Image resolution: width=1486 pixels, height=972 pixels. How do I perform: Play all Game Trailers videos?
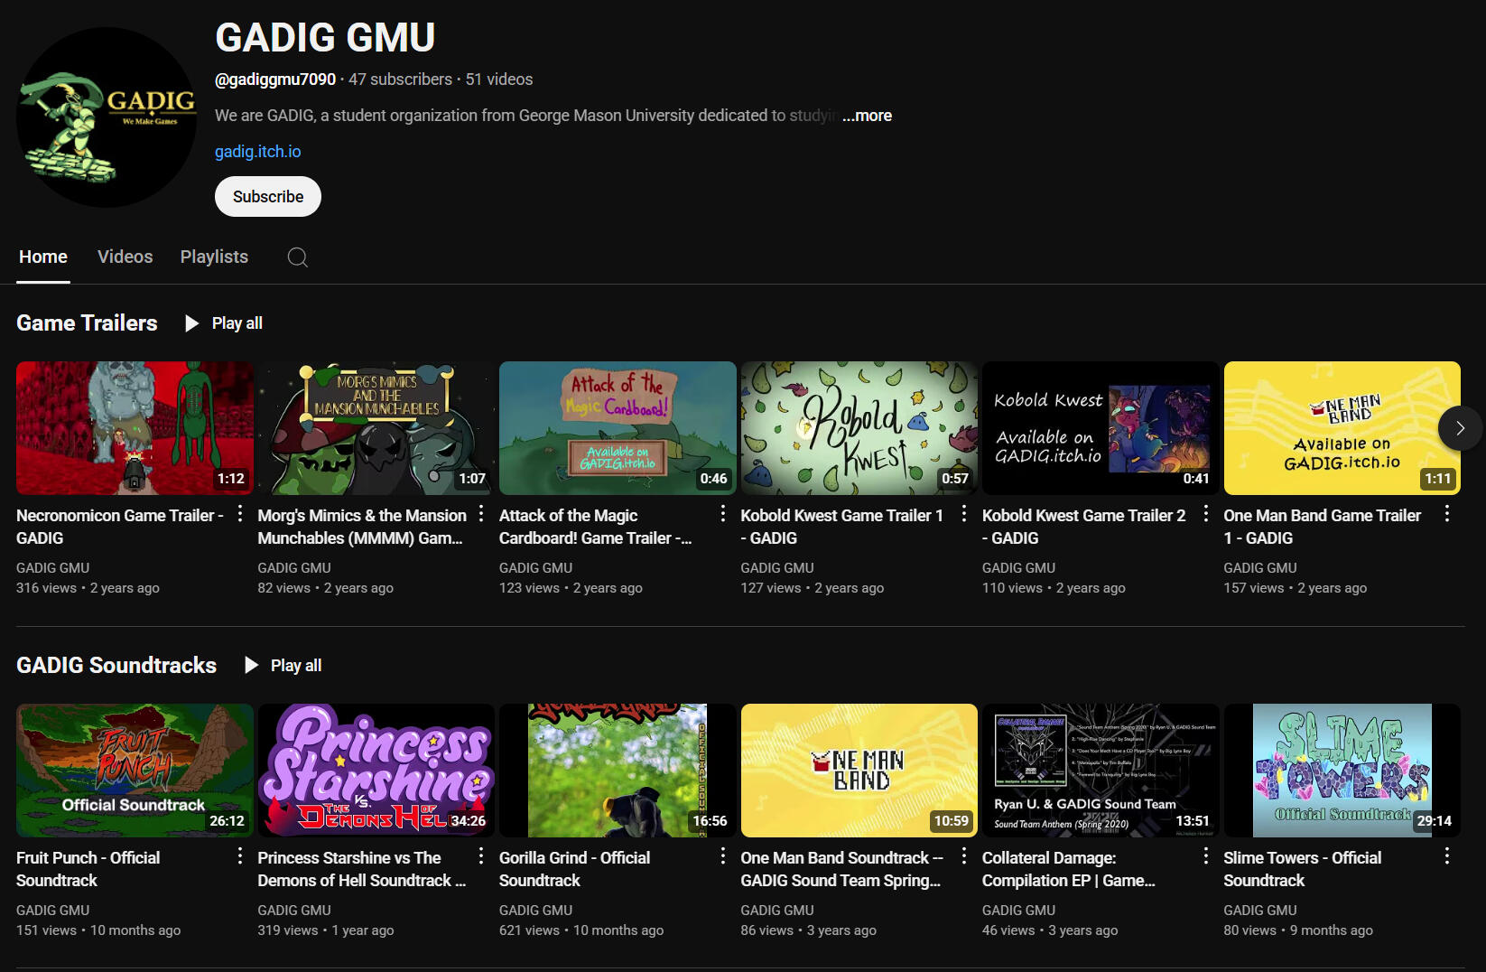click(224, 323)
